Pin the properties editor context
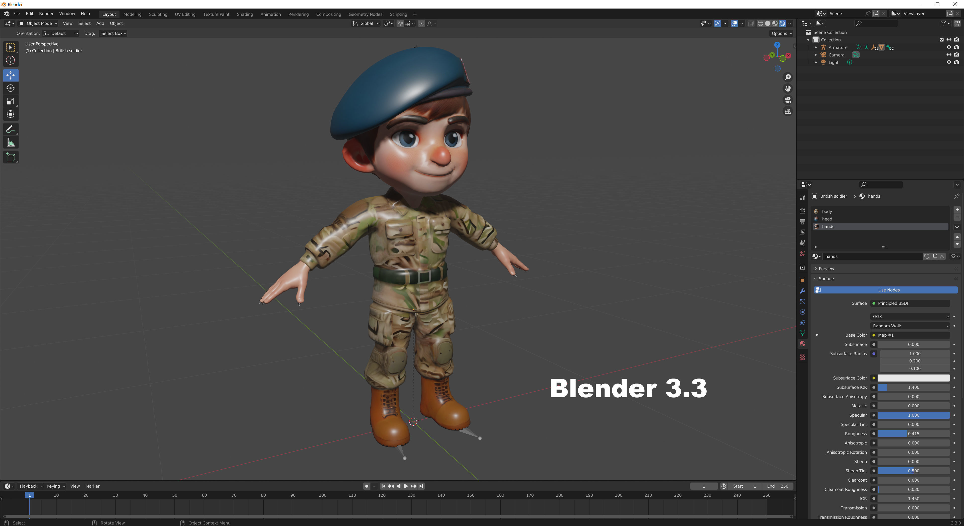The width and height of the screenshot is (964, 526). (956, 196)
